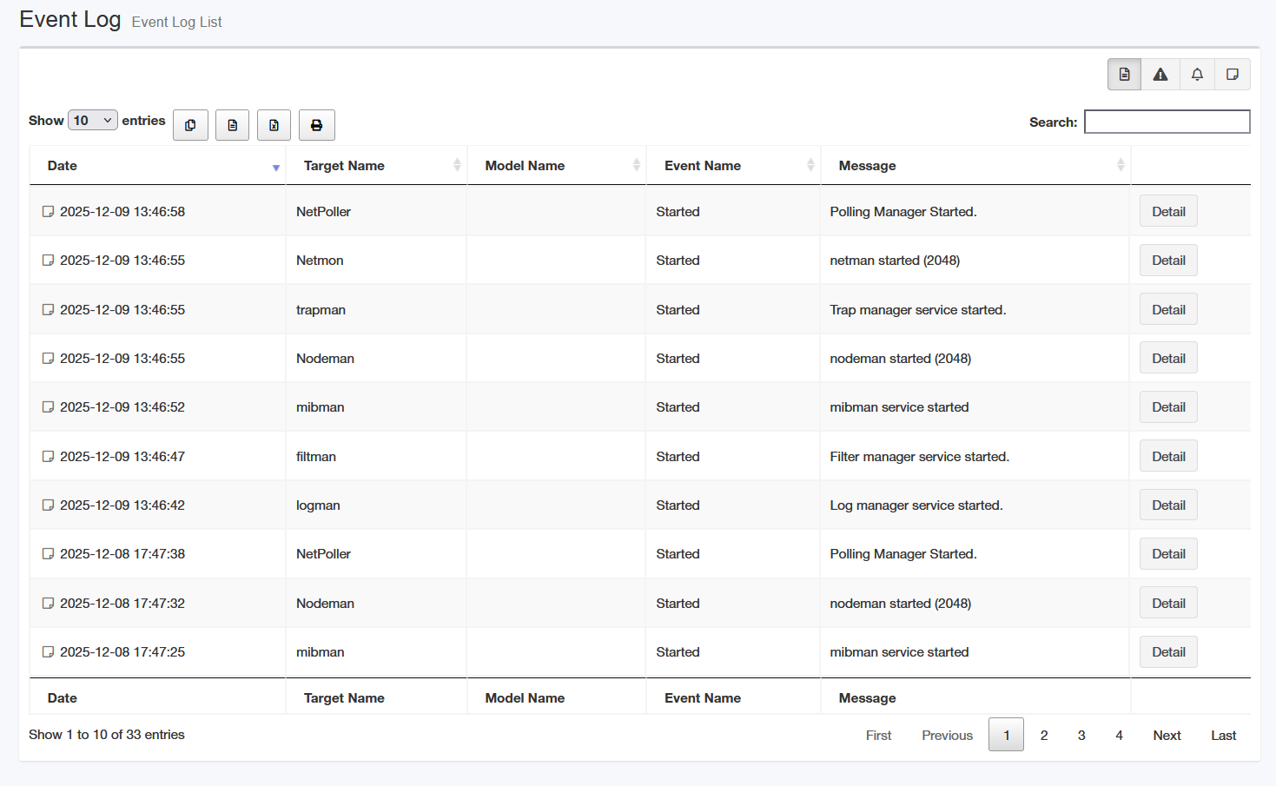Click the 'Event Log List' subtitle
Screen dimensions: 1276x786
click(176, 22)
